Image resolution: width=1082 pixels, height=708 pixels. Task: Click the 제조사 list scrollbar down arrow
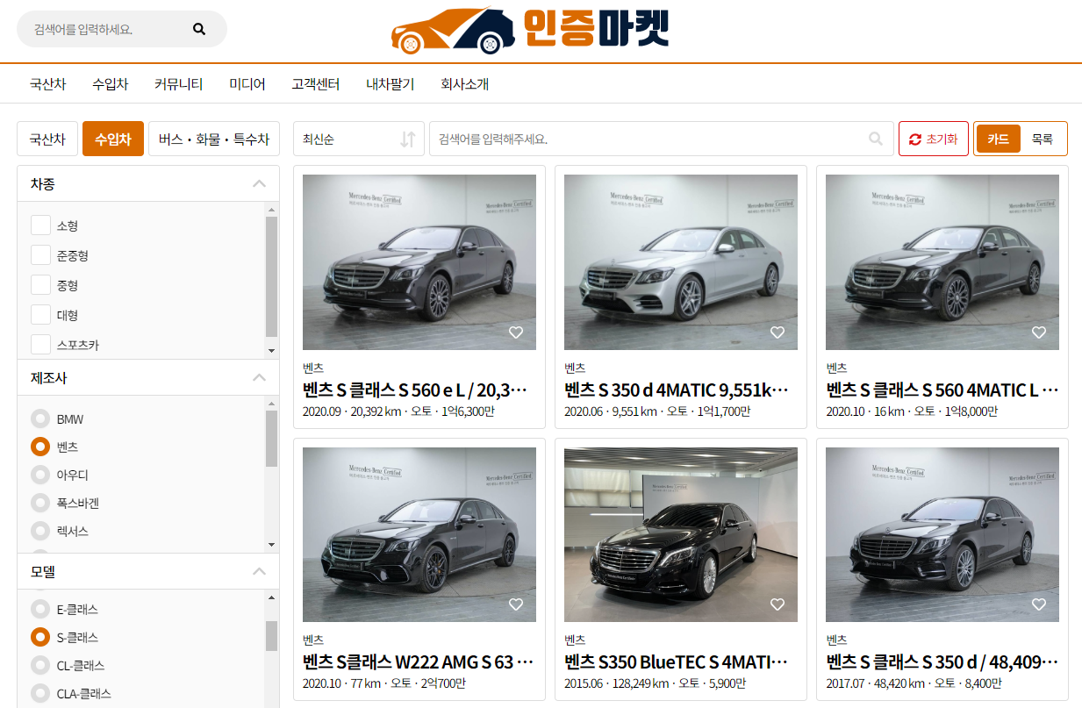[x=271, y=545]
